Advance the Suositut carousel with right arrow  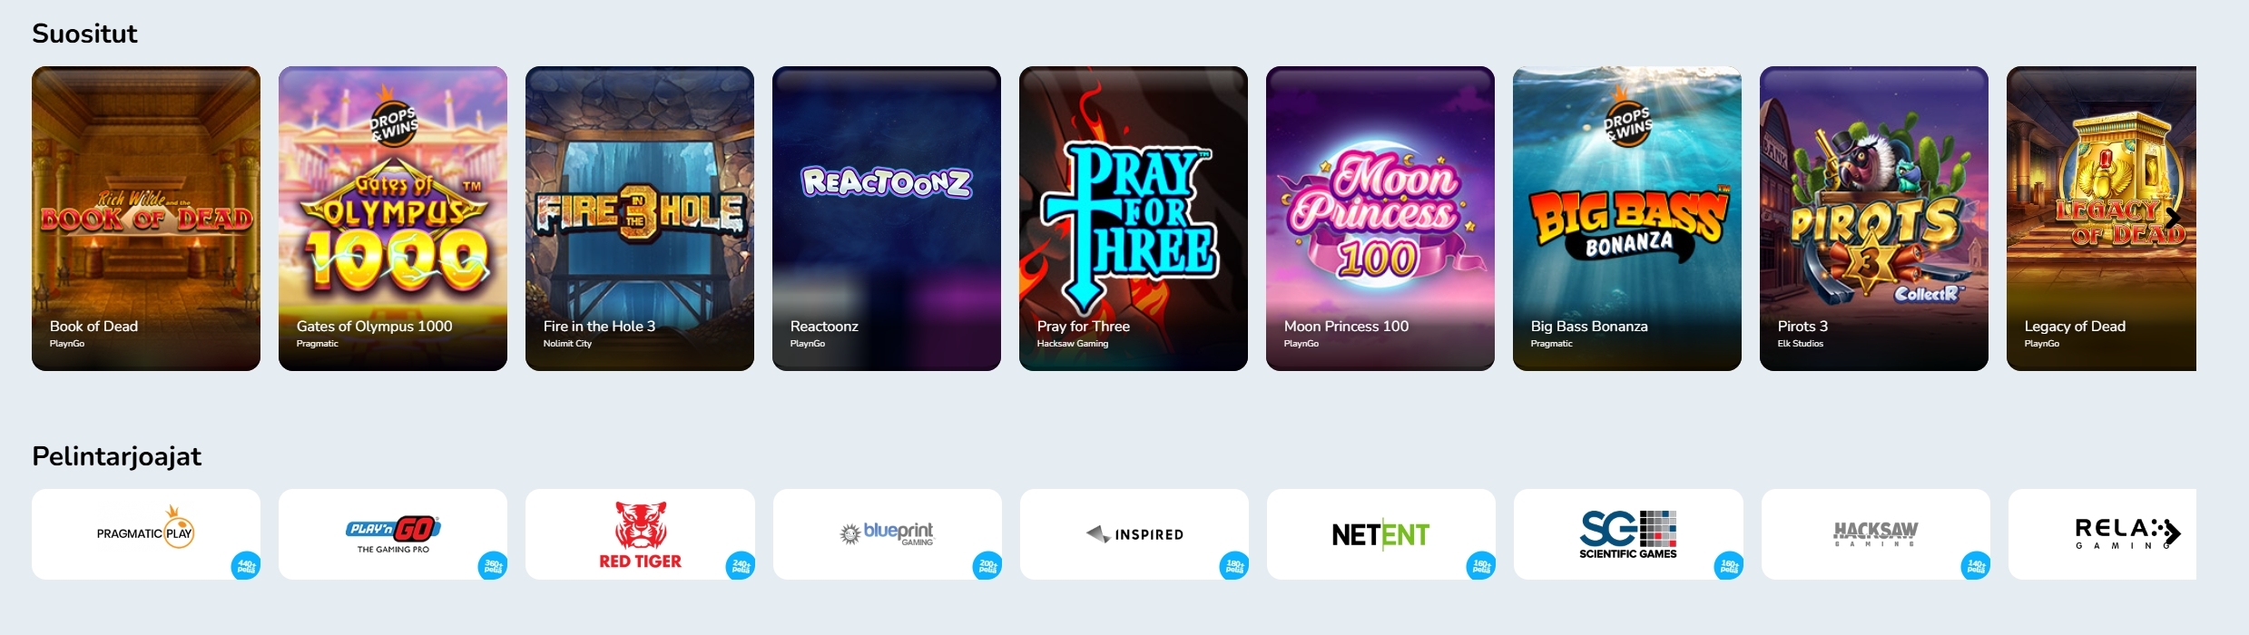pos(2173,218)
